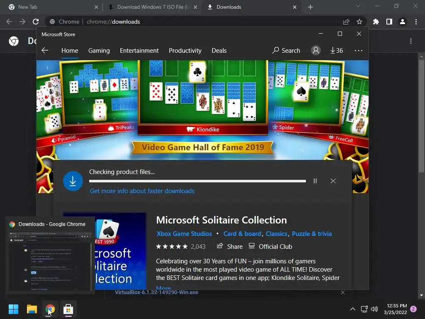
Task: Click the Chrome reload button
Action: [36, 22]
